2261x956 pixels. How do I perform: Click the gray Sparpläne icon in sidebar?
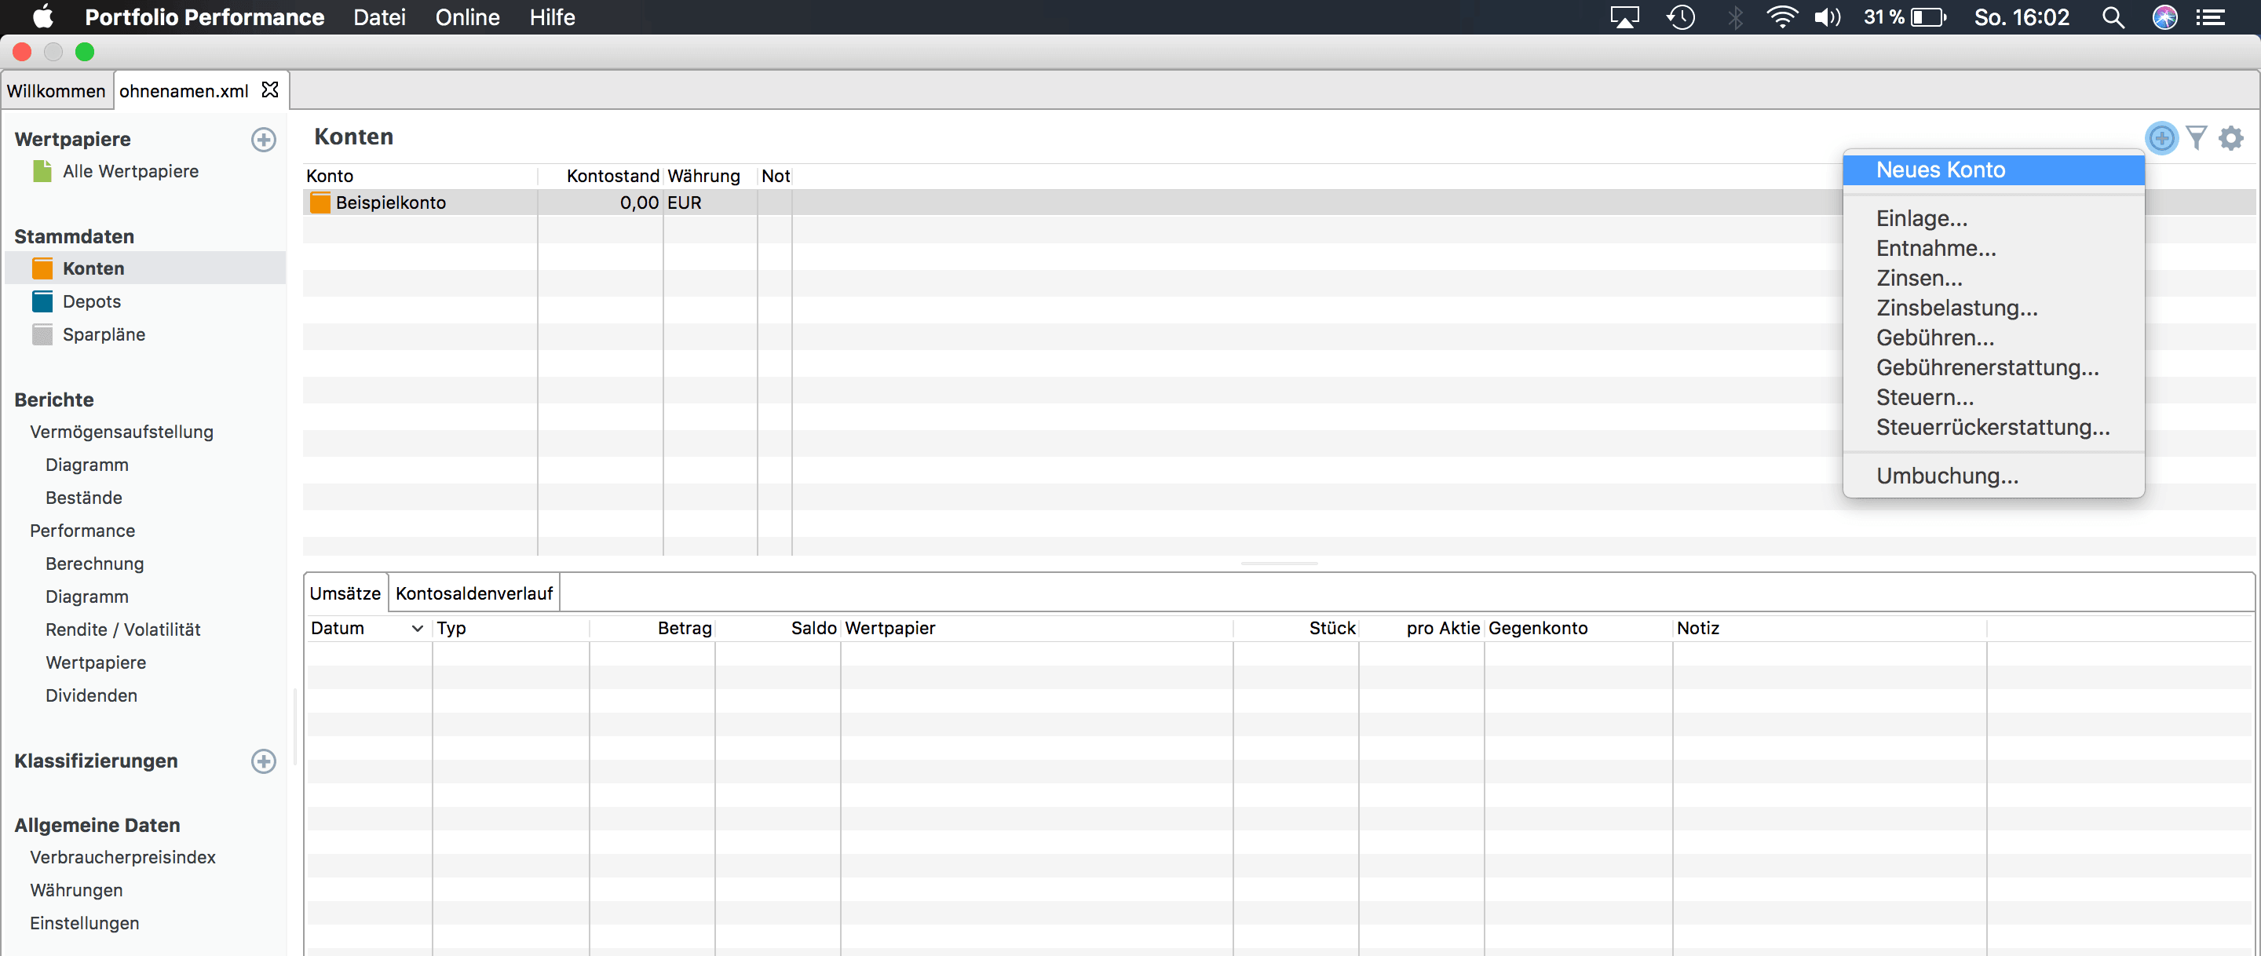(x=42, y=334)
